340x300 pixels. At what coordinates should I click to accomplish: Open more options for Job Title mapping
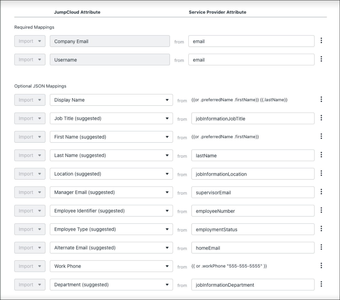point(321,118)
